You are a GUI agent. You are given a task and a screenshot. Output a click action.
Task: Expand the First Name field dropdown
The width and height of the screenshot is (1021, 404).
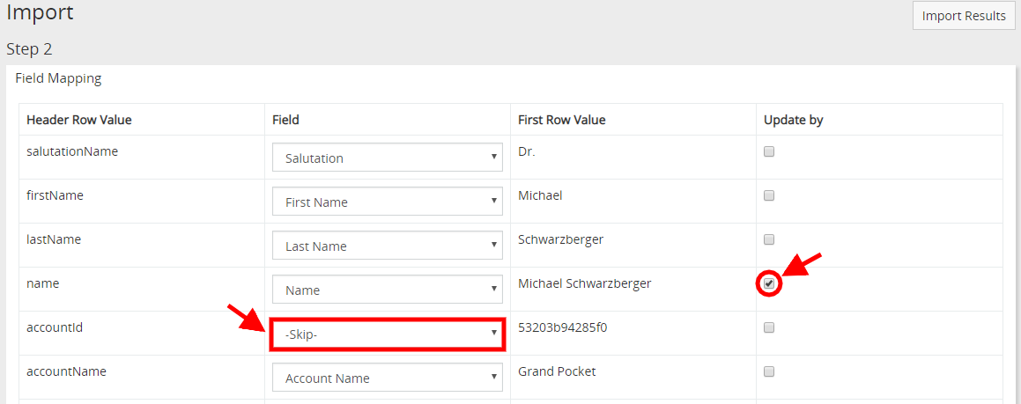click(388, 202)
